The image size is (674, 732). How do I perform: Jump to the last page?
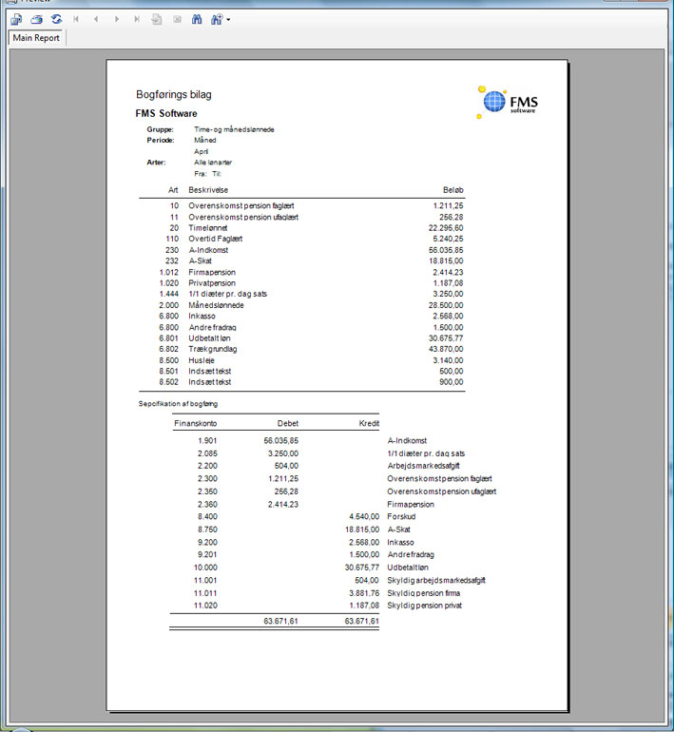pos(137,19)
